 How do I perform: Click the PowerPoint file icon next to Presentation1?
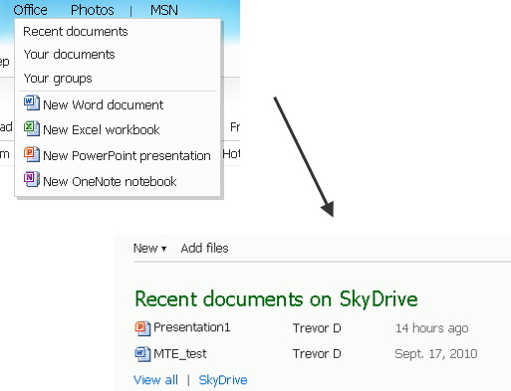pos(142,328)
